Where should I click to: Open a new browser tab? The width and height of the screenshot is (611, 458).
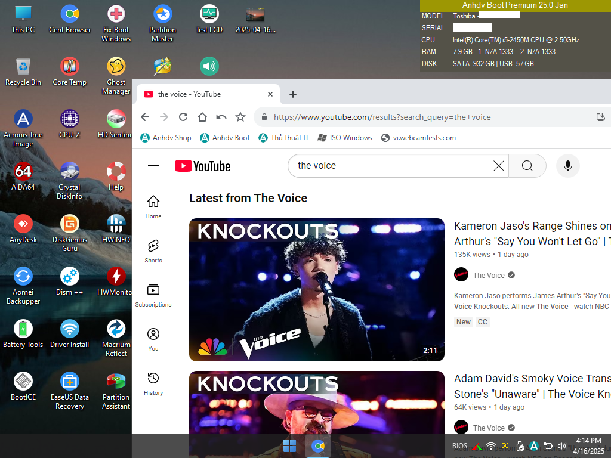pyautogui.click(x=293, y=94)
